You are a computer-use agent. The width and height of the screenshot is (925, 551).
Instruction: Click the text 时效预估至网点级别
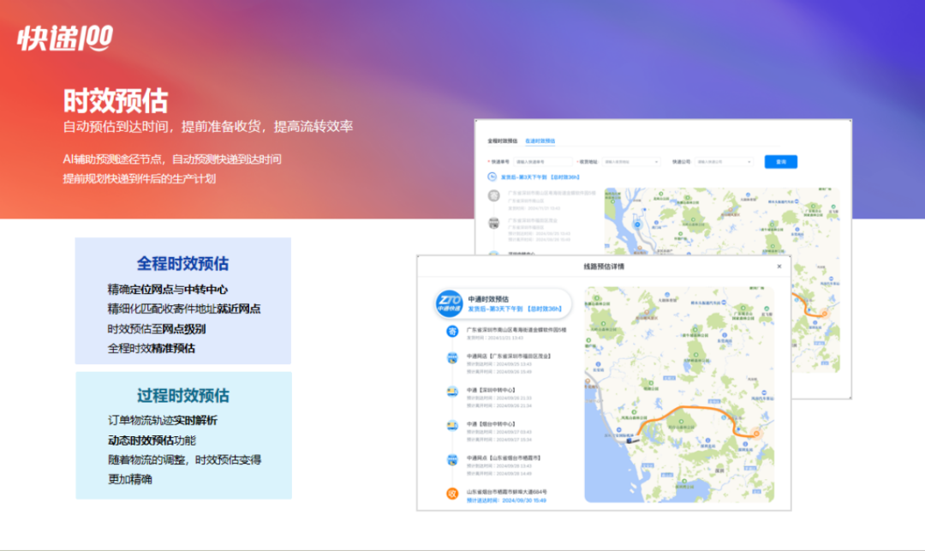pyautogui.click(x=157, y=328)
